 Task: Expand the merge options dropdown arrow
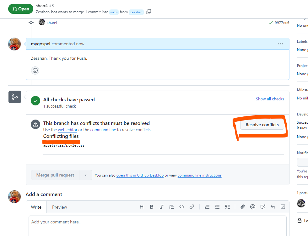click(x=86, y=175)
